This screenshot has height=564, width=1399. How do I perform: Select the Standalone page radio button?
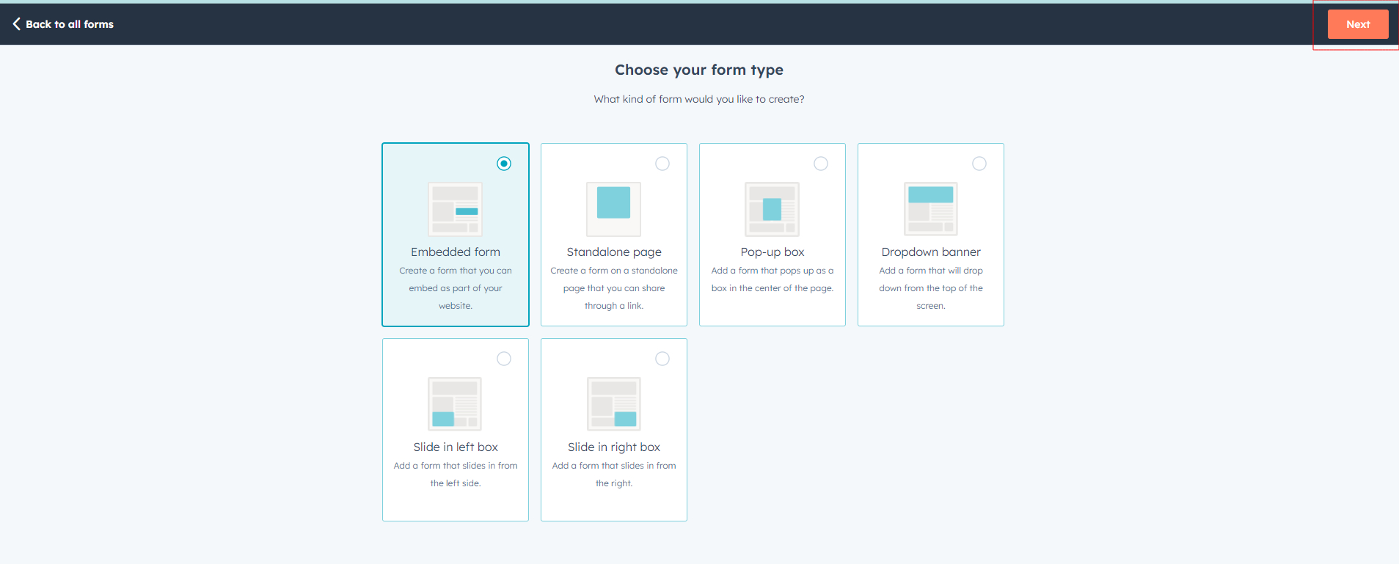[662, 164]
